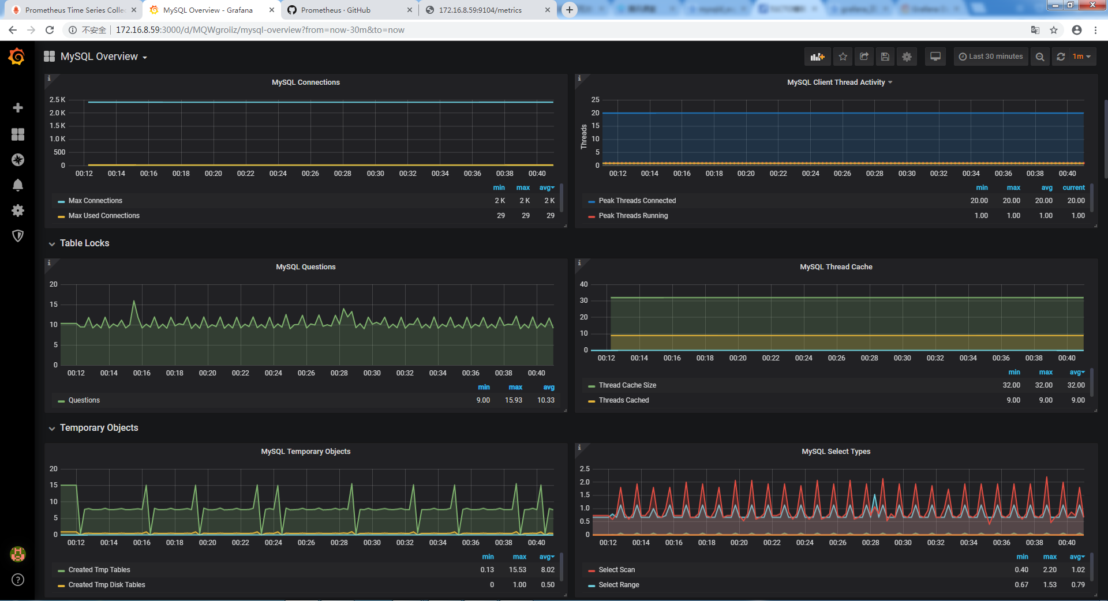Bookmark page with the star icon

coord(1054,30)
